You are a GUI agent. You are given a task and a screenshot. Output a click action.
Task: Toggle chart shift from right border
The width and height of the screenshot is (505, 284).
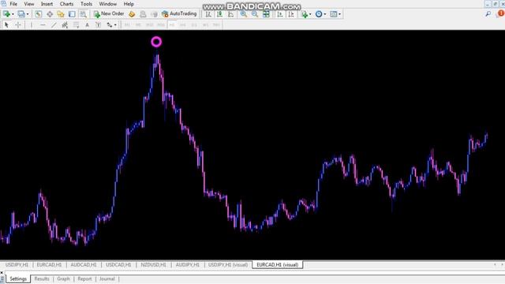[x=291, y=14]
